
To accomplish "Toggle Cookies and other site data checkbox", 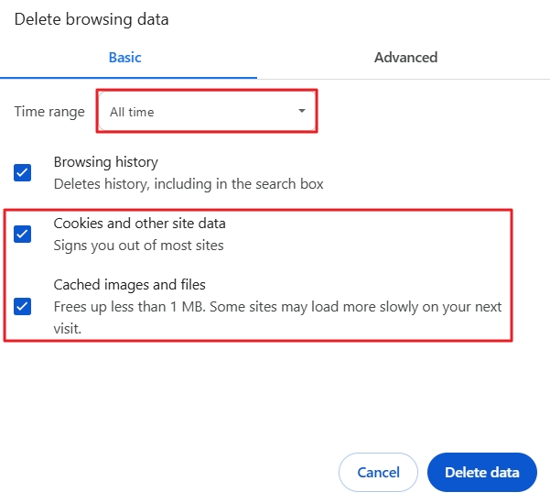I will pos(23,234).
